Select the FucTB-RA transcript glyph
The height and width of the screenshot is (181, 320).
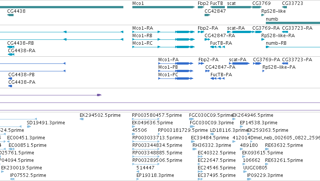tap(218, 47)
